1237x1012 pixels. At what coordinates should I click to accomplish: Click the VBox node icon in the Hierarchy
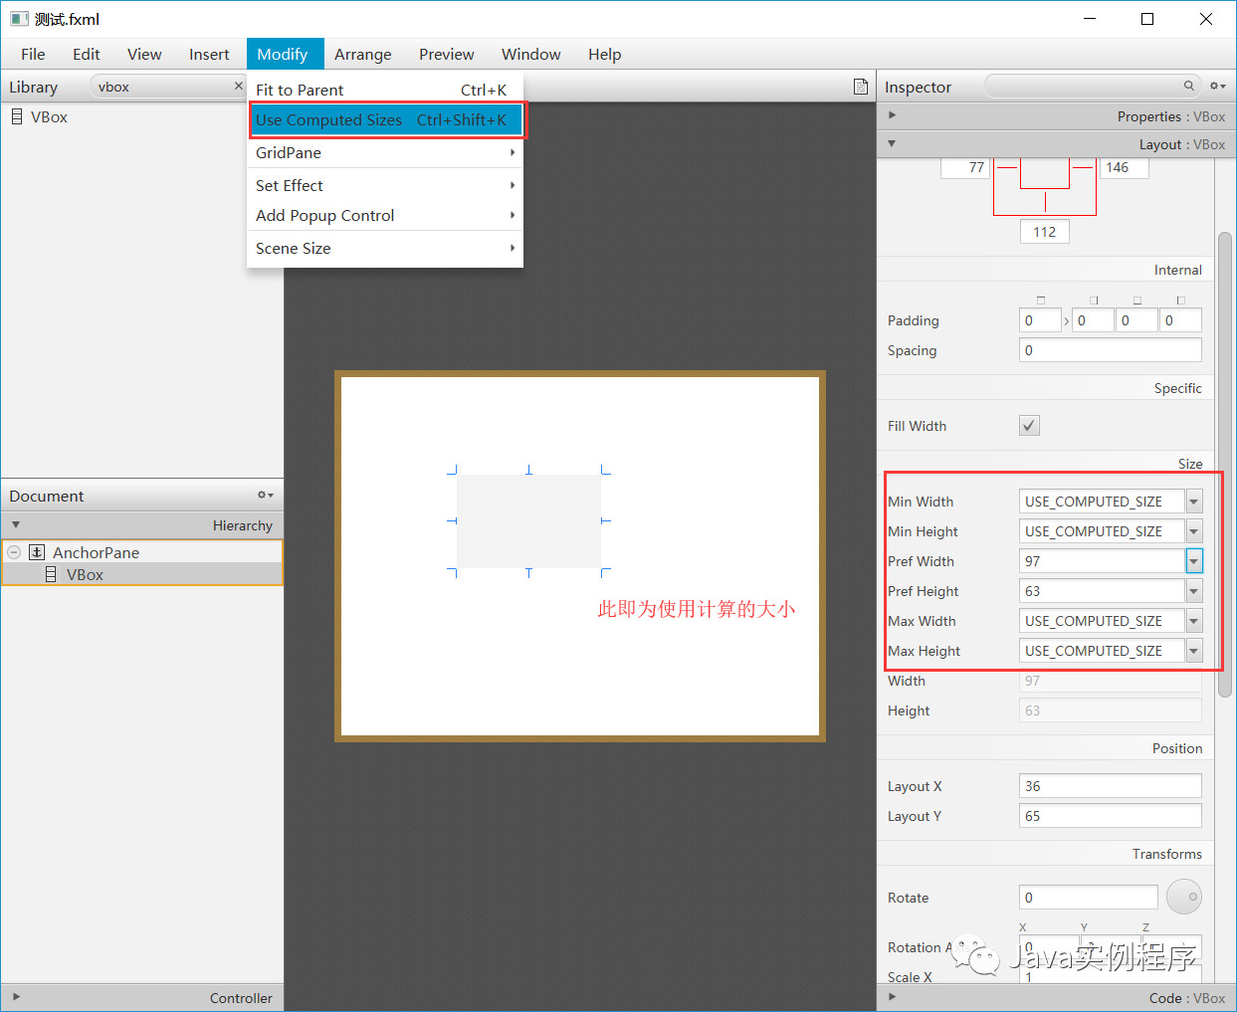[51, 574]
